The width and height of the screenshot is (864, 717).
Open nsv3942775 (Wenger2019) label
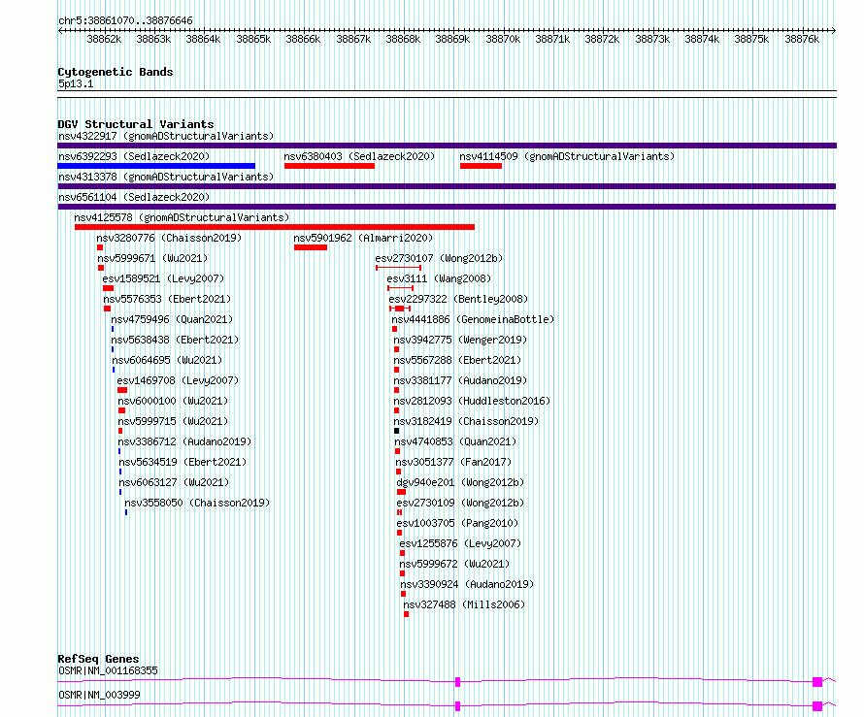click(x=460, y=340)
